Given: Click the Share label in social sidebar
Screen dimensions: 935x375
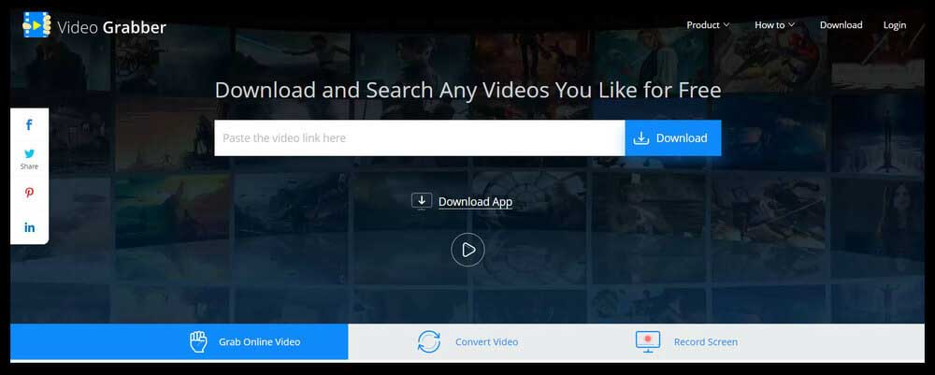Looking at the screenshot, I should (x=29, y=166).
